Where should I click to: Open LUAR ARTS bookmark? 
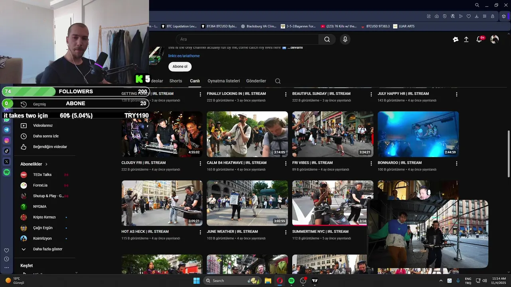pyautogui.click(x=404, y=26)
